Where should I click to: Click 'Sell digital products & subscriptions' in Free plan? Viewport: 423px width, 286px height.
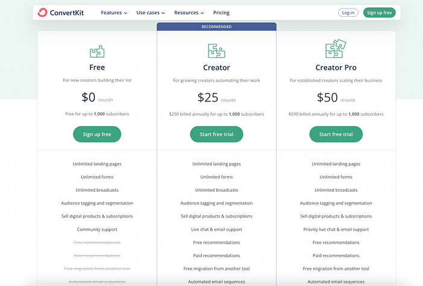[97, 216]
